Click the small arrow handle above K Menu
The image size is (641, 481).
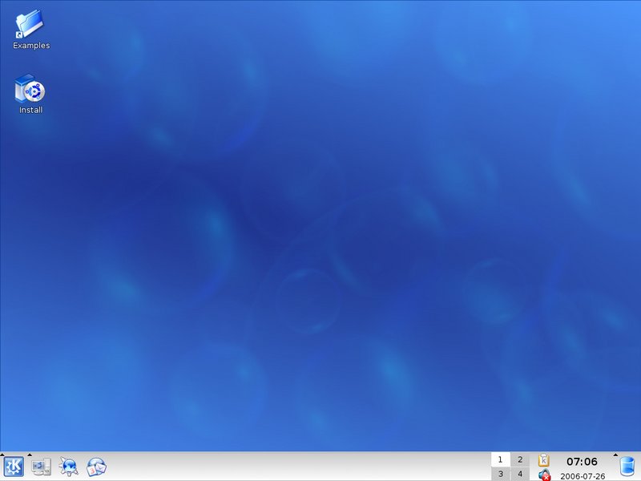2,455
